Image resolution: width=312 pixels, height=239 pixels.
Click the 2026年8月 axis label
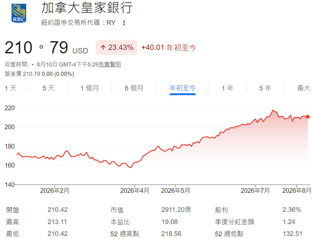coord(297,191)
